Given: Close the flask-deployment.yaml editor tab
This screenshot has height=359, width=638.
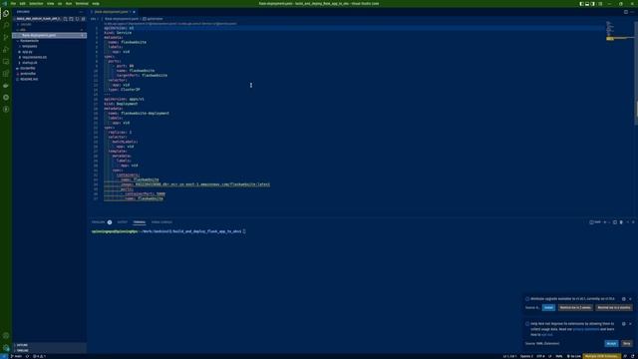Looking at the screenshot, I should tap(134, 12).
